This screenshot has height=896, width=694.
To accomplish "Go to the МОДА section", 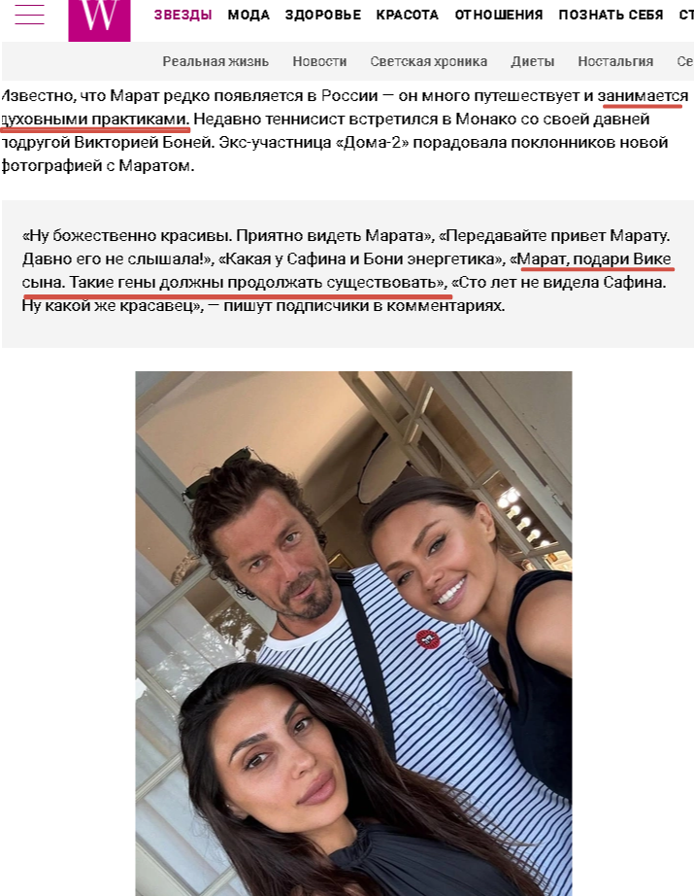I will [x=248, y=15].
